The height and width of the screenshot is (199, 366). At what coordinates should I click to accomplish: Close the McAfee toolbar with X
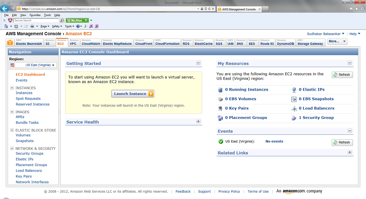click(4, 21)
